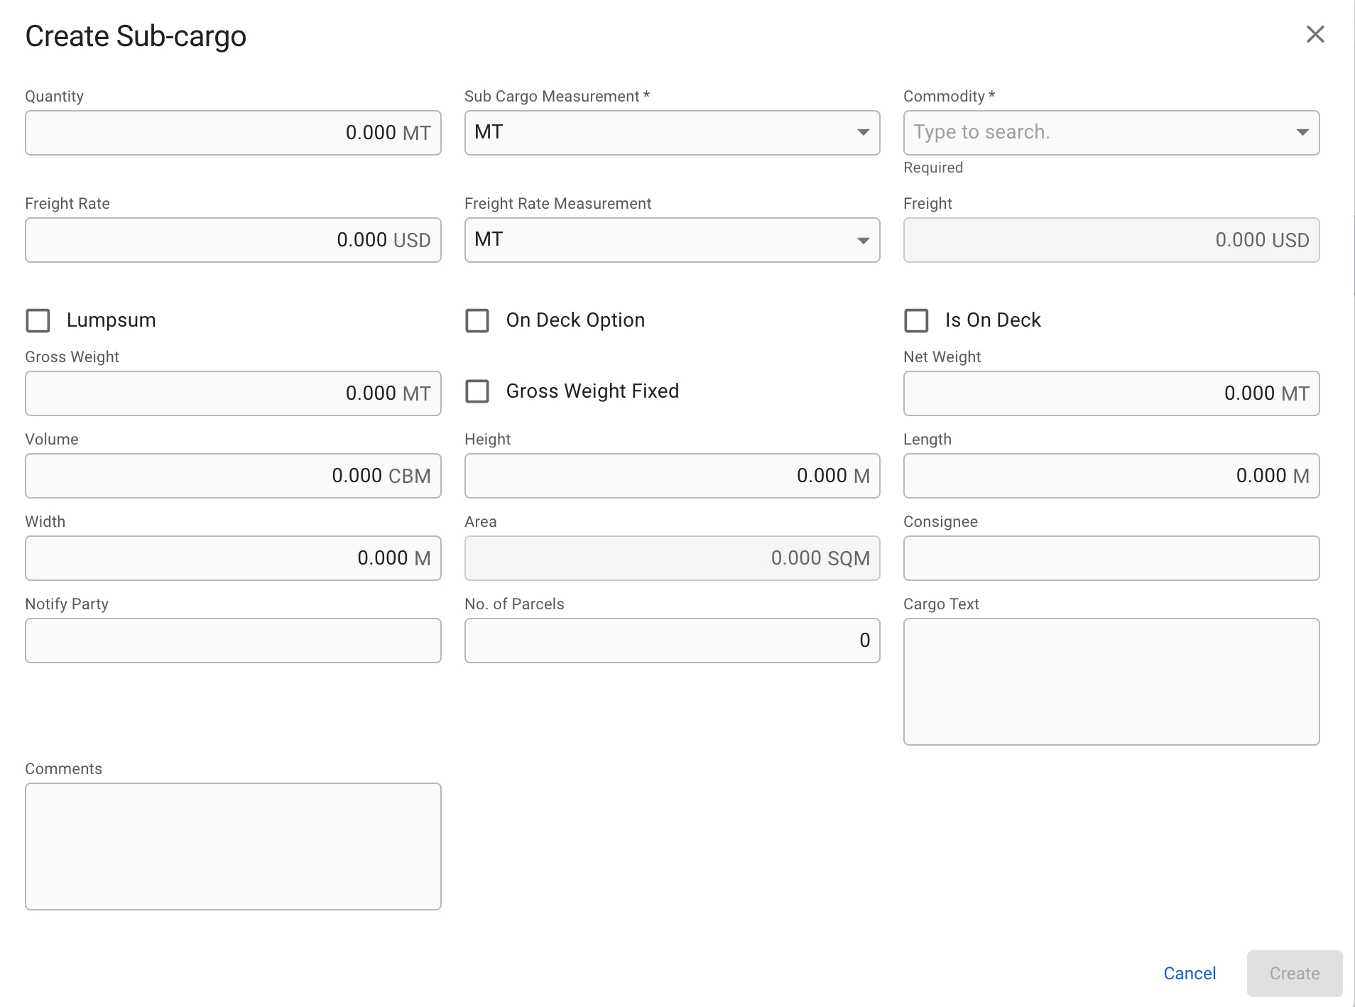Focus the Volume CBM input

[233, 476]
